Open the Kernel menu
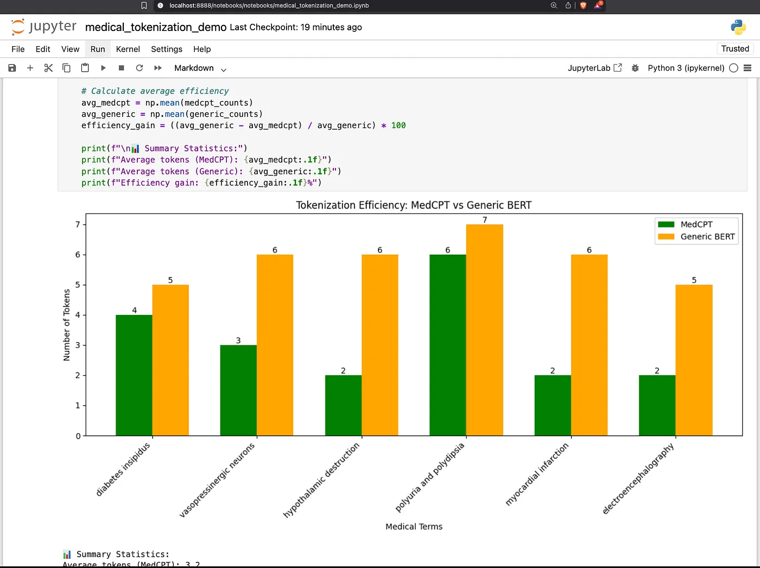 [x=128, y=49]
